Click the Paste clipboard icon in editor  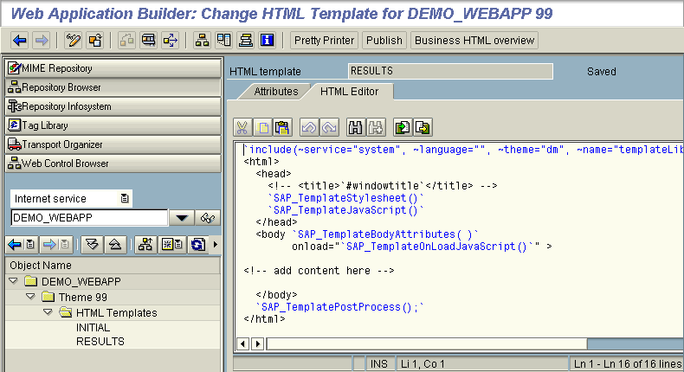click(x=281, y=127)
